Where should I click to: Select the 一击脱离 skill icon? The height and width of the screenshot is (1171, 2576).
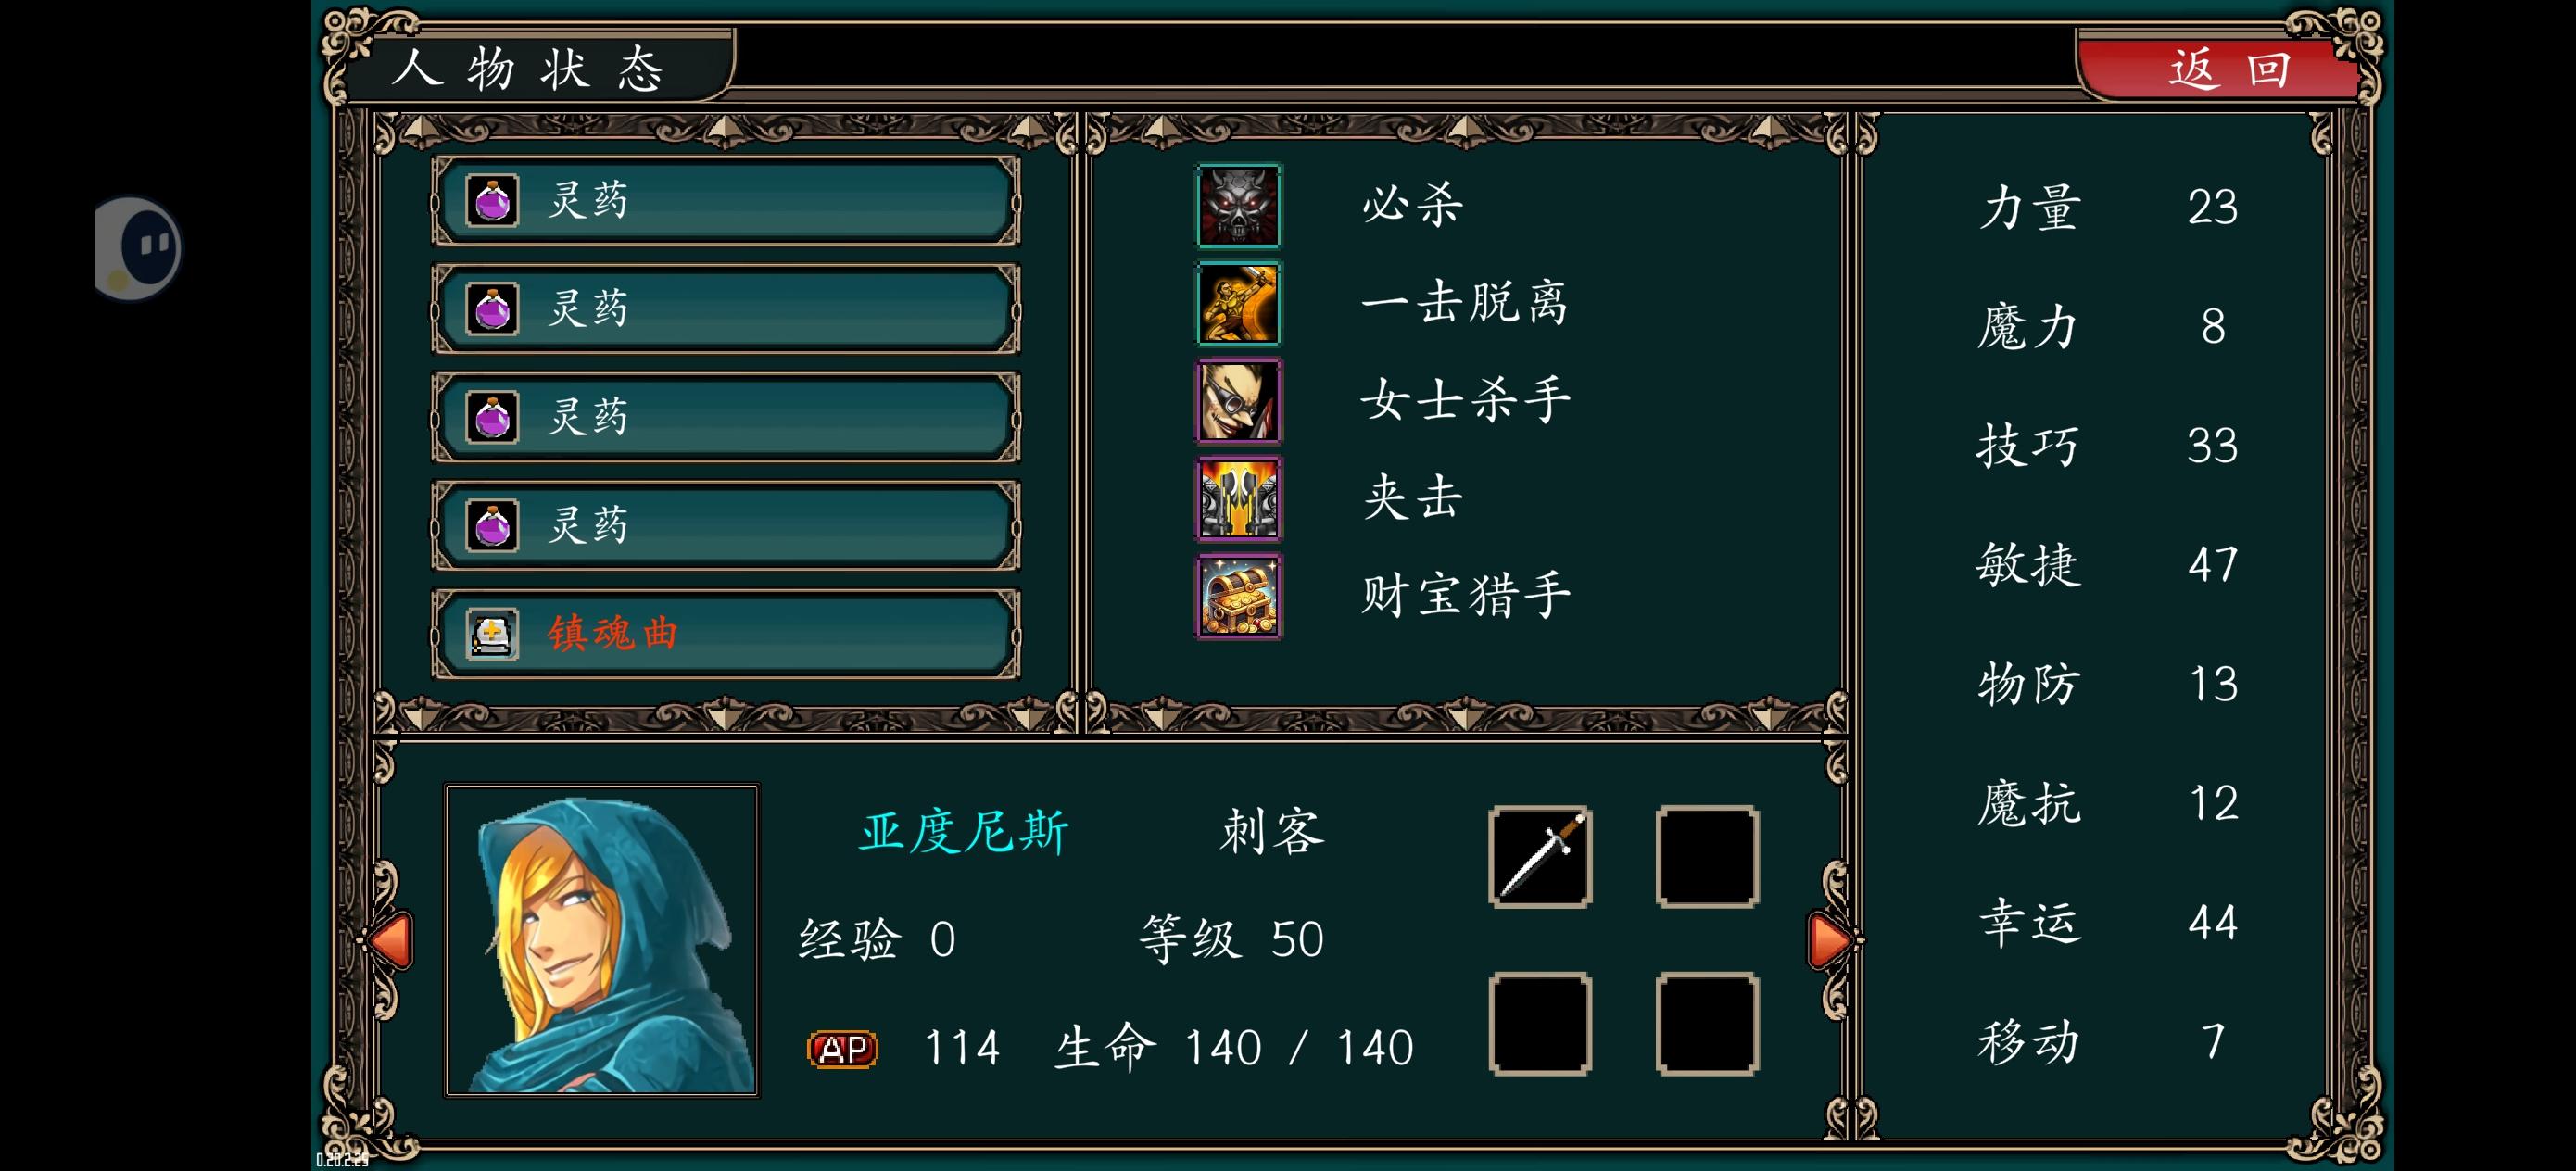[x=1238, y=303]
